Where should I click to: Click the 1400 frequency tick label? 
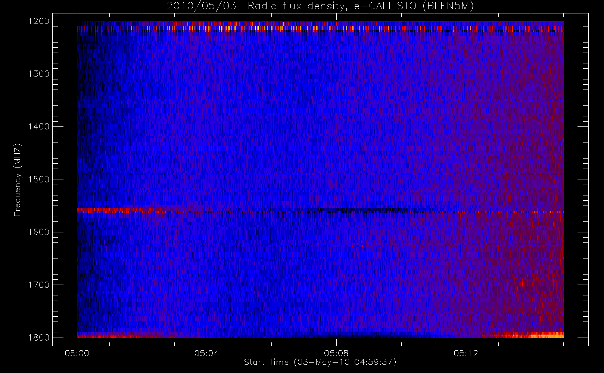click(x=39, y=126)
